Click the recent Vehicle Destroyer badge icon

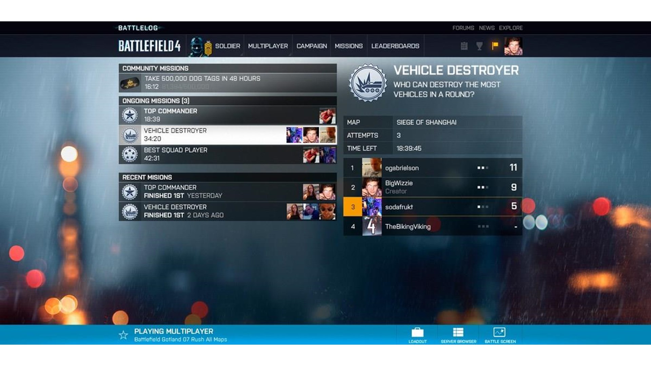(130, 212)
